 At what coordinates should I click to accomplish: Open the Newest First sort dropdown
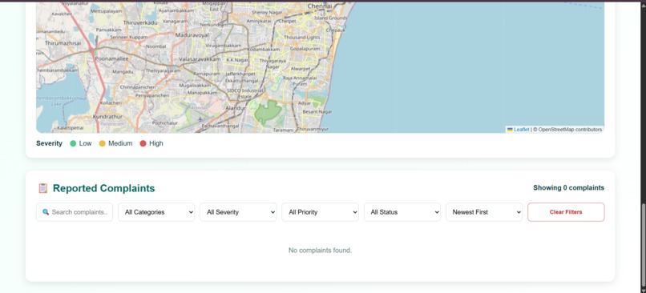point(484,212)
